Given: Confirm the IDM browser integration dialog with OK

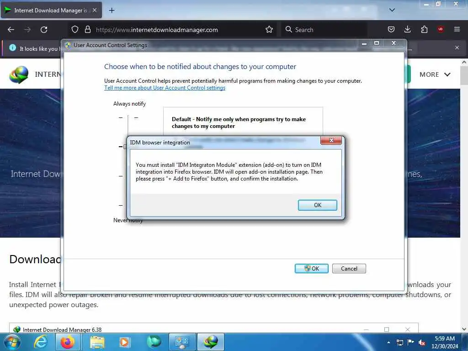Looking at the screenshot, I should [317, 205].
